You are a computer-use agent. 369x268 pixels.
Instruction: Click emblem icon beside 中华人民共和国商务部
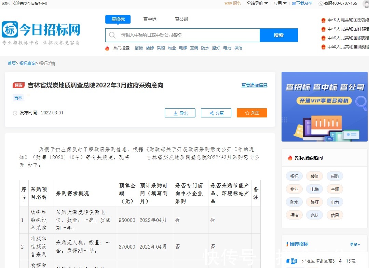[x=323, y=47]
